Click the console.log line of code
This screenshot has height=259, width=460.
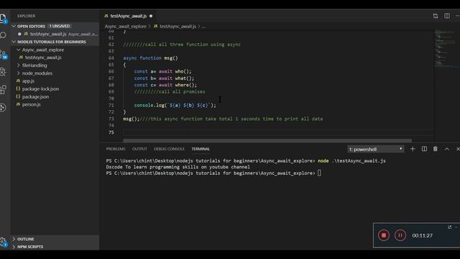point(175,105)
